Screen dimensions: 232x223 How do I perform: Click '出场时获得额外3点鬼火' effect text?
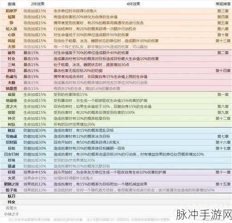click(73, 178)
